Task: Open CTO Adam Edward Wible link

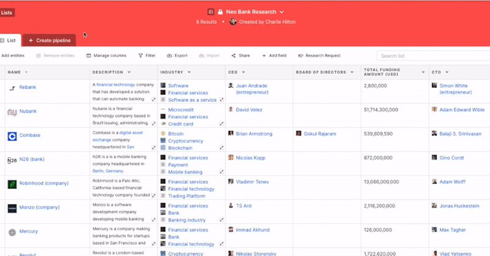Action: (462, 110)
